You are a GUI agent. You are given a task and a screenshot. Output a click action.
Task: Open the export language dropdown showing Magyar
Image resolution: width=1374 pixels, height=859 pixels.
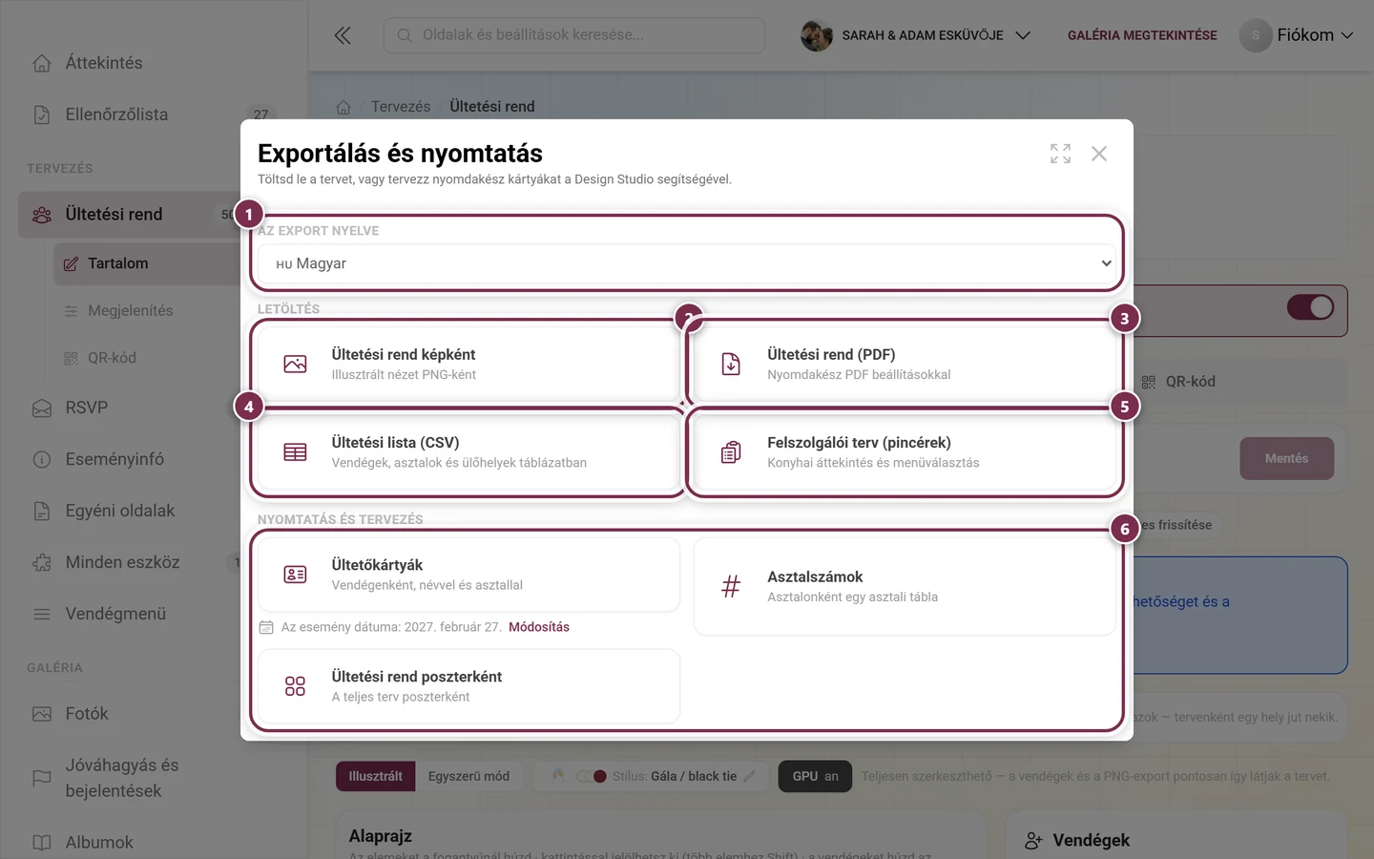687,263
